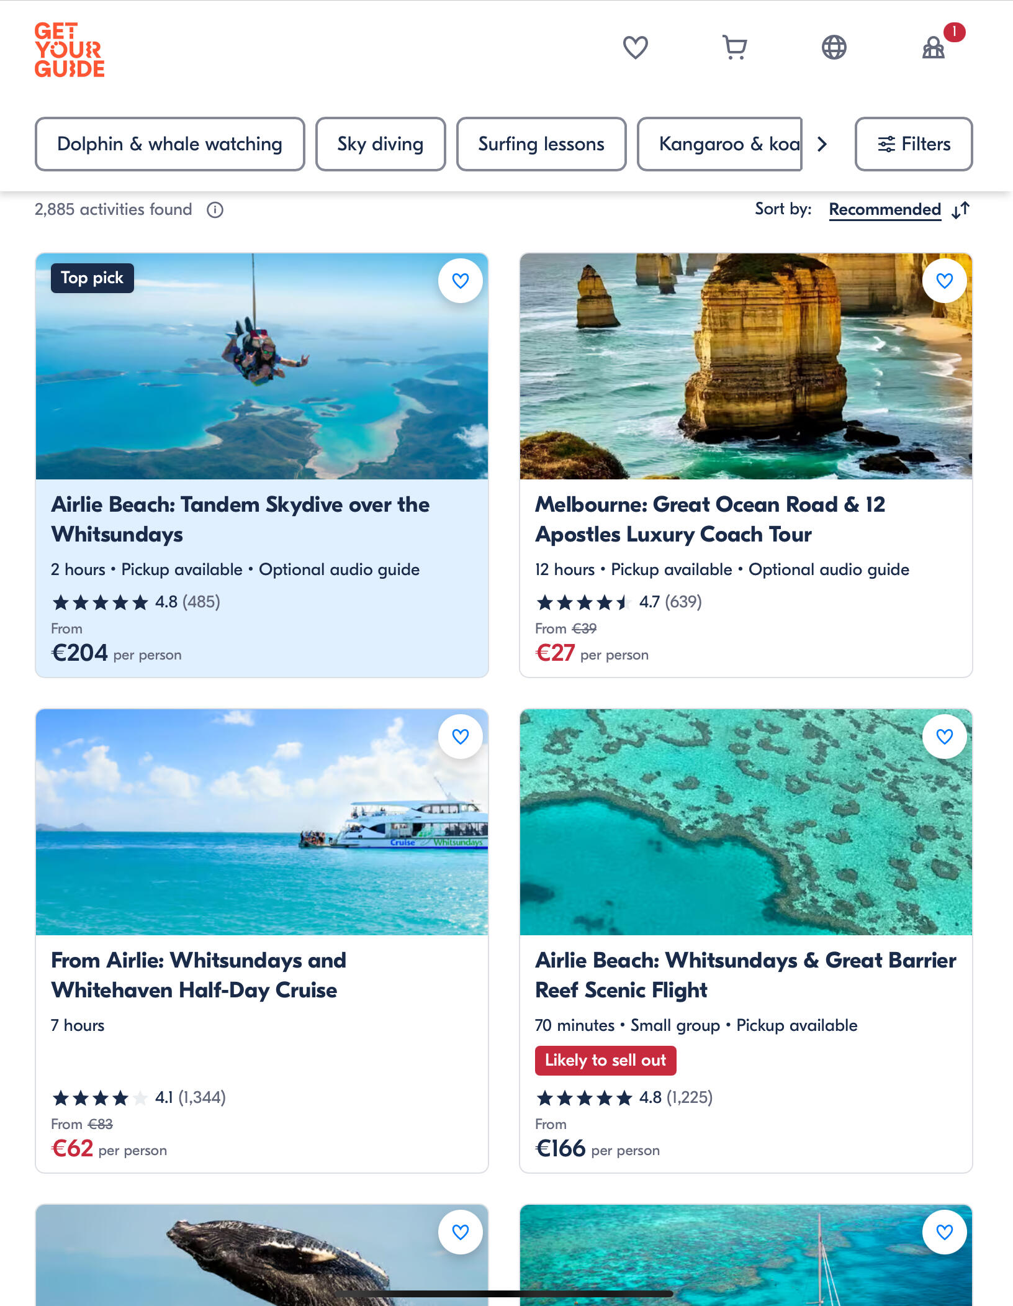The width and height of the screenshot is (1013, 1306).
Task: Open the wishlist heart icon in header
Action: pos(635,47)
